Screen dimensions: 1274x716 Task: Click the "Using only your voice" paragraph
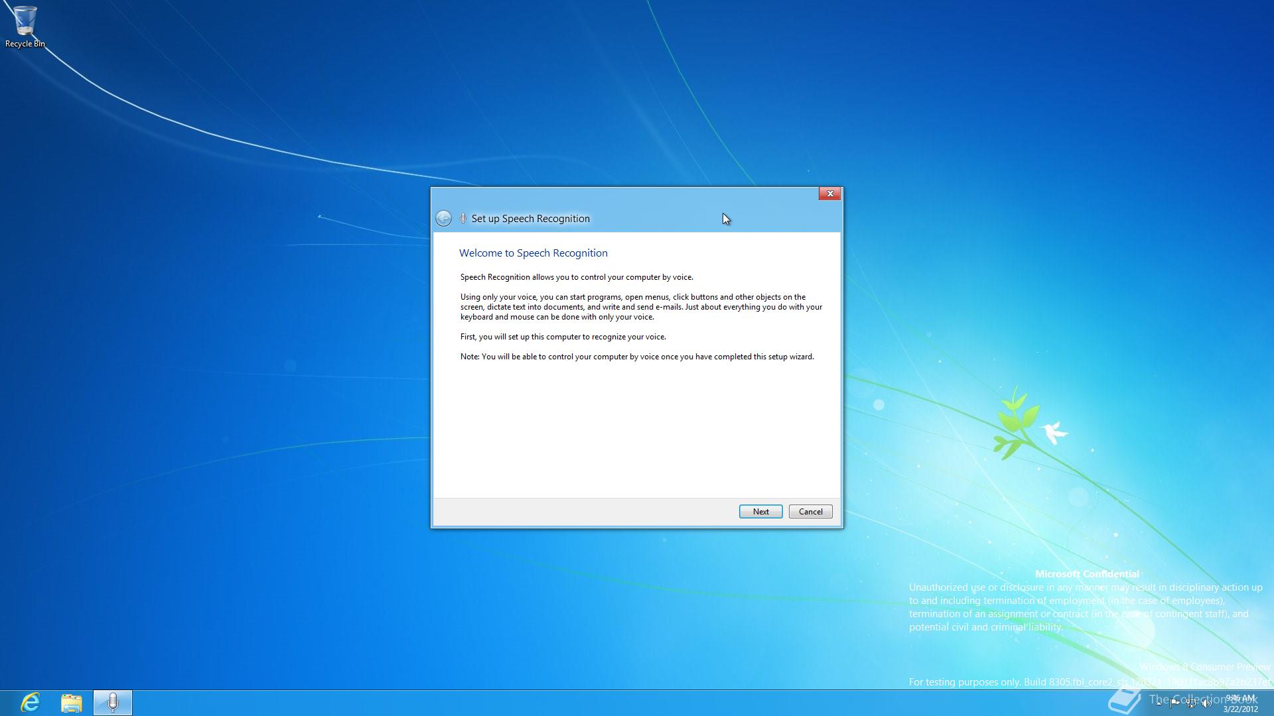click(640, 307)
